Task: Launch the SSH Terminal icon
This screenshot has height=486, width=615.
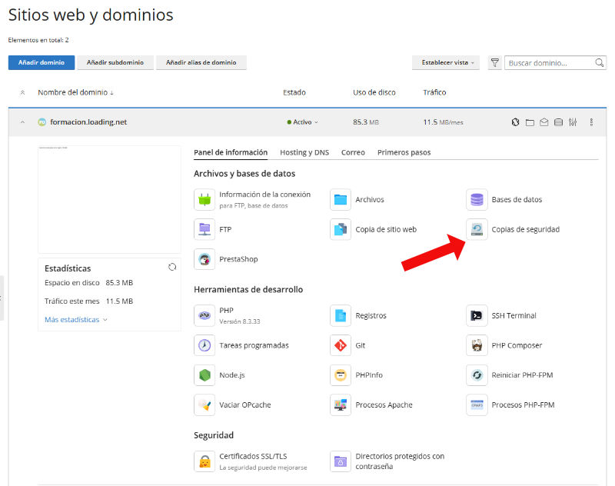Action: click(x=477, y=315)
